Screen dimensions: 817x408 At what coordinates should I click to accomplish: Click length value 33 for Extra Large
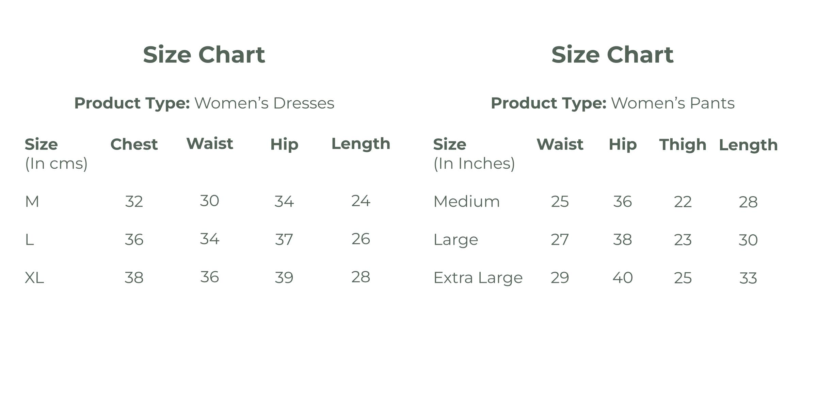coord(748,278)
